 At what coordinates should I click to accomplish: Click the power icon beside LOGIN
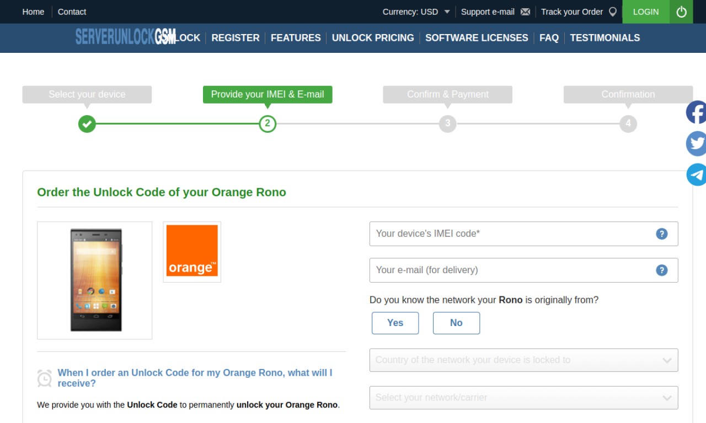click(x=681, y=12)
